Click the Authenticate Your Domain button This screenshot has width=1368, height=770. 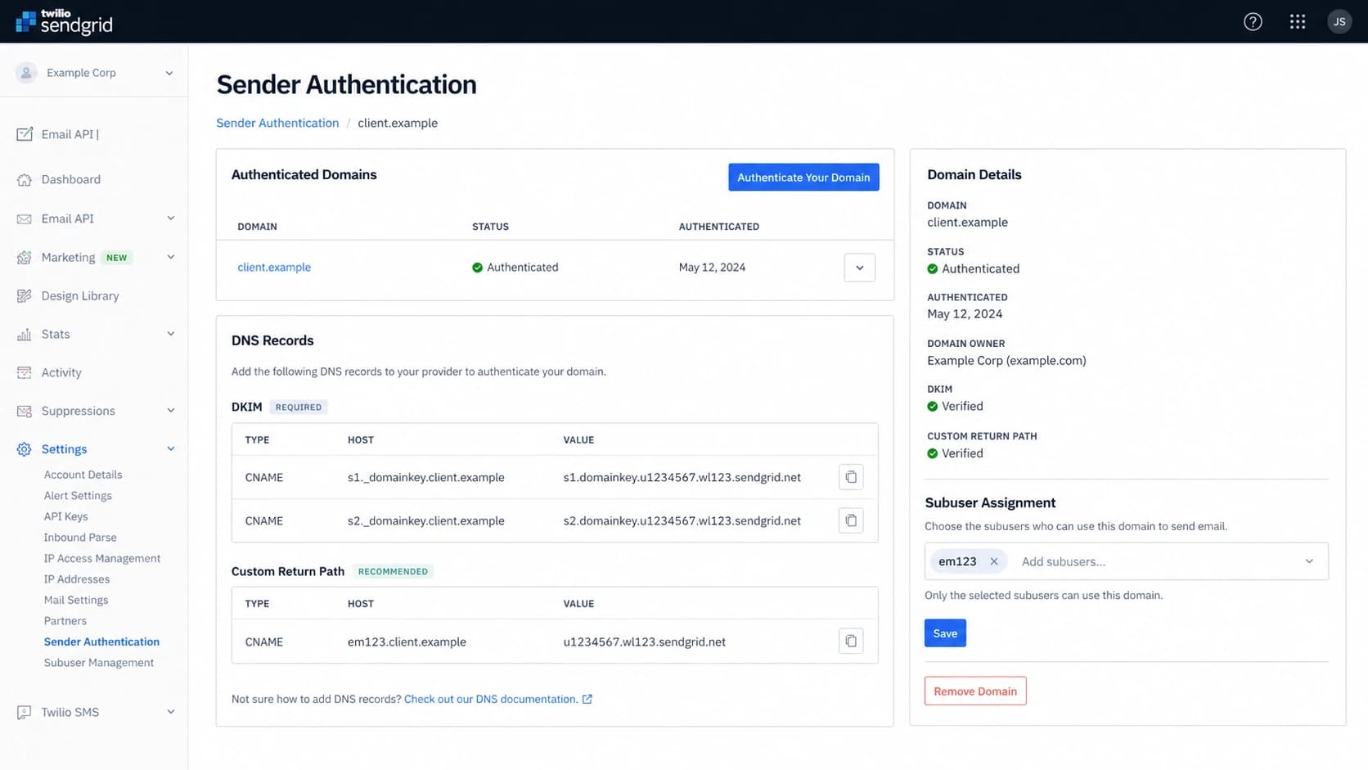point(803,178)
